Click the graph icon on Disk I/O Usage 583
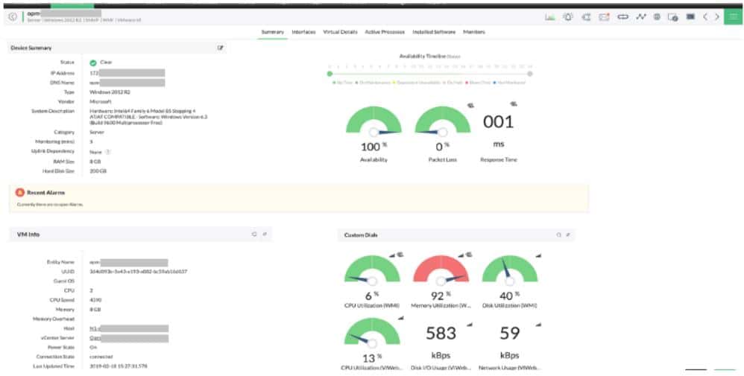744x376 pixels. pos(469,325)
